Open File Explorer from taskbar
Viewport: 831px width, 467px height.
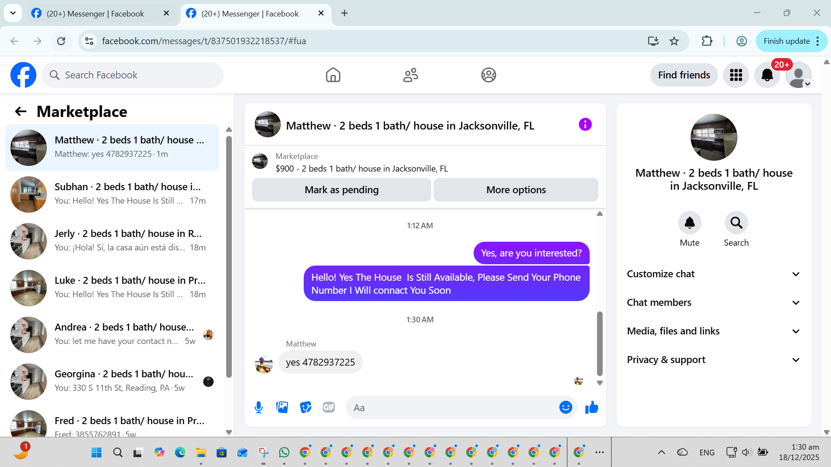coord(201,453)
